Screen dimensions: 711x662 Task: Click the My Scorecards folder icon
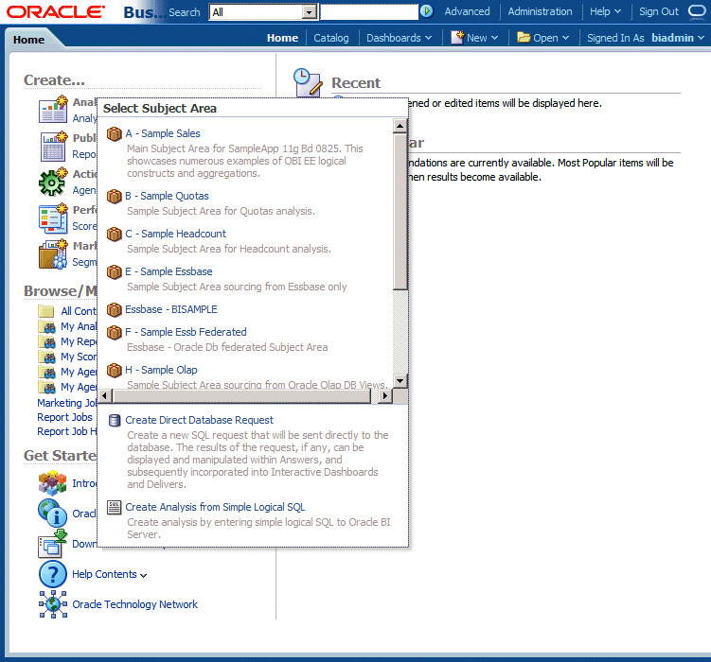click(46, 357)
